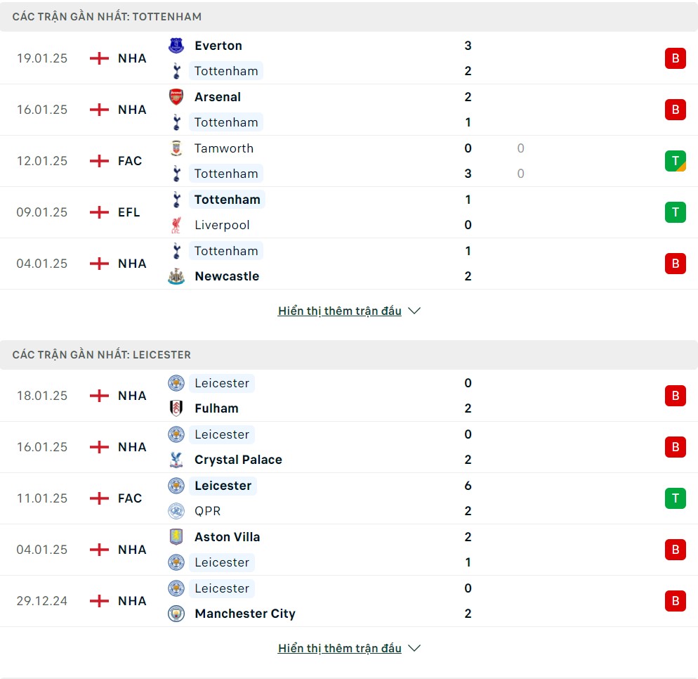The height and width of the screenshot is (679, 698).
Task: Click green T badge for Tottenham-Liverpool match
Action: pos(676,212)
